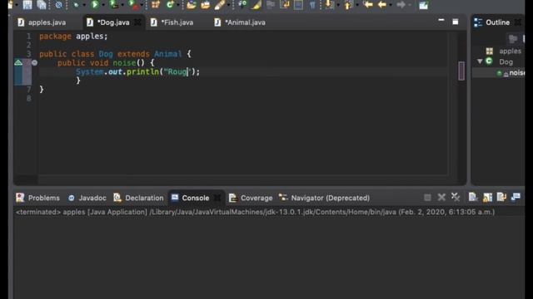Click the New Java Class green C icon
Viewport: 533px width, 299px height.
[x=170, y=5]
